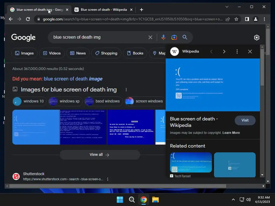This screenshot has height=206, width=275.
Task: Open the Windows 9x error BSOD thumbnail
Action: (x=131, y=127)
